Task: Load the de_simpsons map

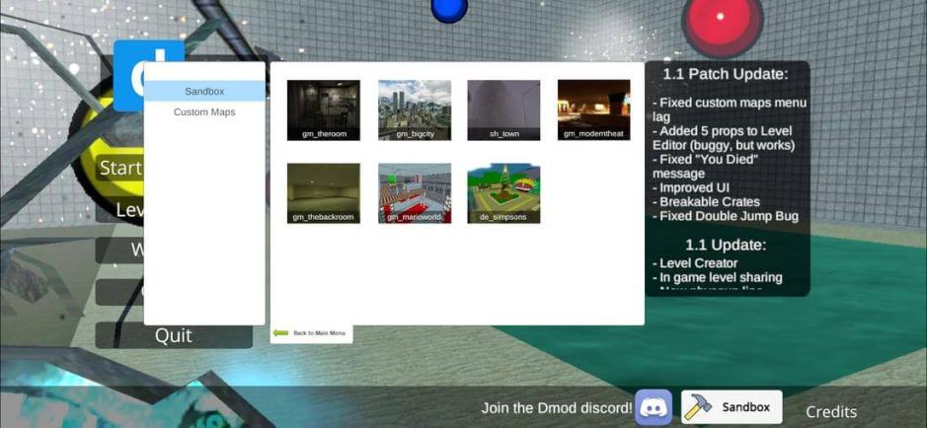Action: point(503,193)
